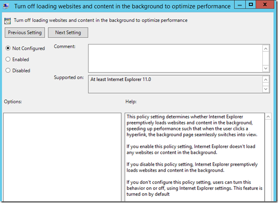Click the Supported on scroll down arrow
This screenshot has height=203, width=278.
pos(266,89)
